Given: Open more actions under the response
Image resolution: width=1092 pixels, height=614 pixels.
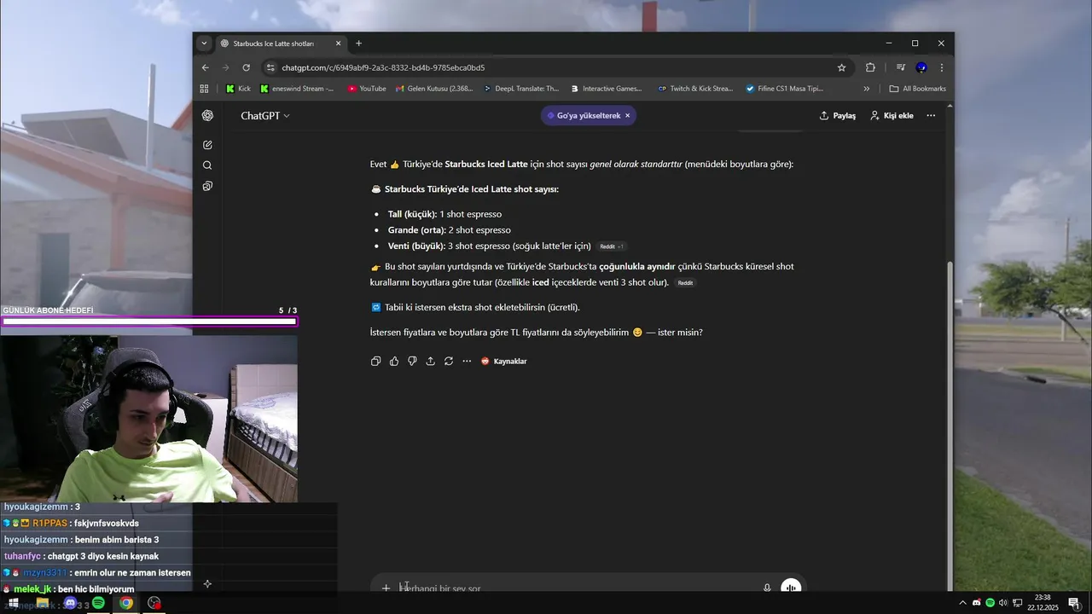Looking at the screenshot, I should 467,362.
